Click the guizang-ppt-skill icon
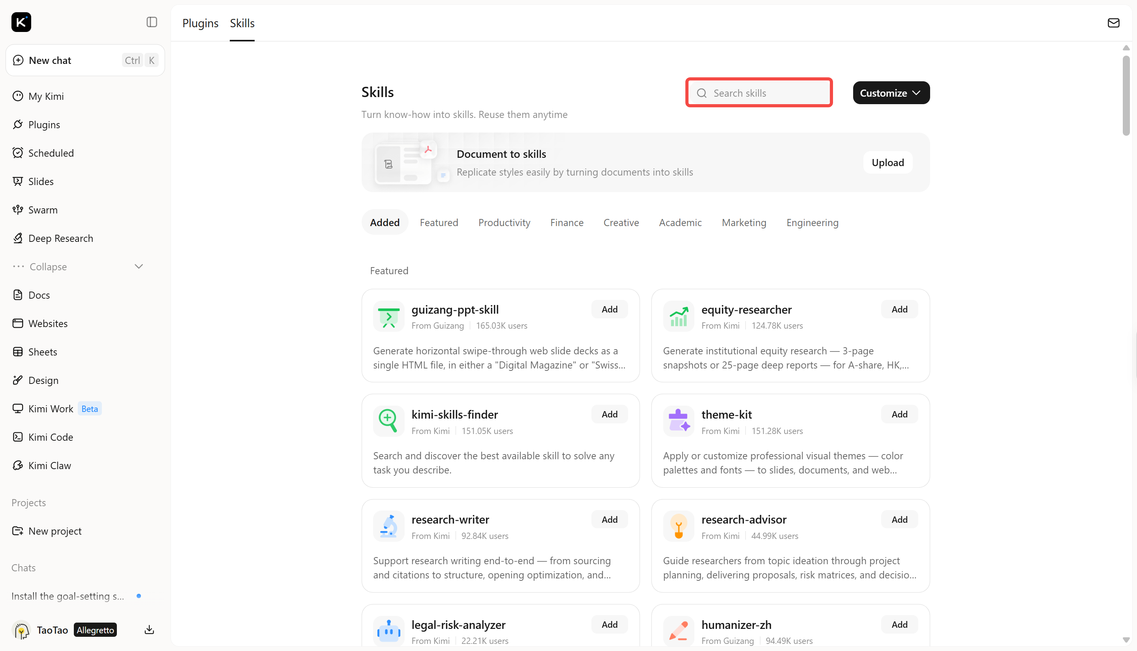 point(389,317)
